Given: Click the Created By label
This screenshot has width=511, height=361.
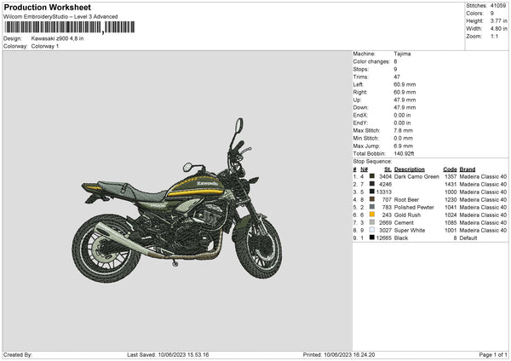Looking at the screenshot, I should pos(18,354).
